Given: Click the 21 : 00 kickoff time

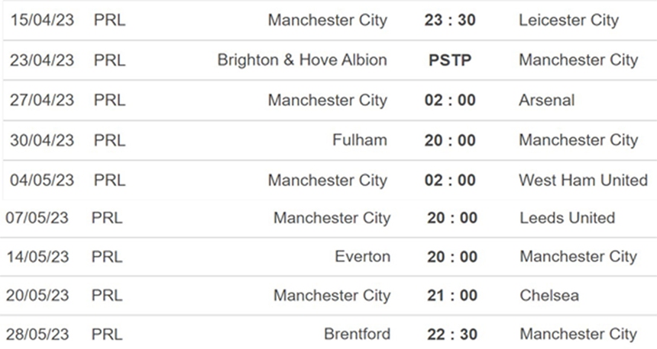Looking at the screenshot, I should [452, 296].
